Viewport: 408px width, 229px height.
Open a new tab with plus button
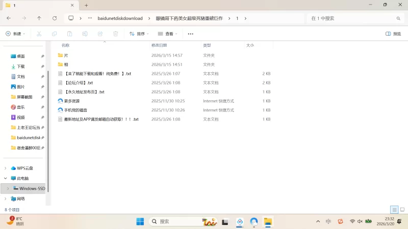(86, 5)
